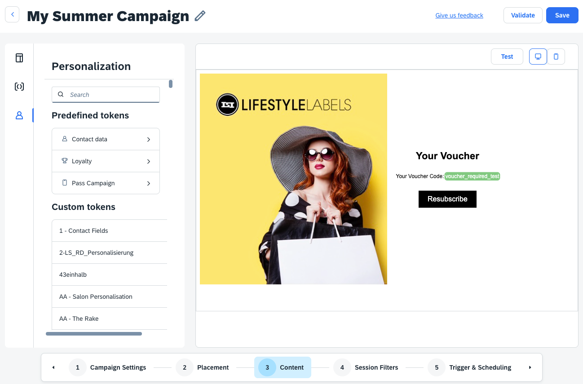583x384 pixels.
Task: Open the variables brackets sidebar icon
Action: pos(19,87)
